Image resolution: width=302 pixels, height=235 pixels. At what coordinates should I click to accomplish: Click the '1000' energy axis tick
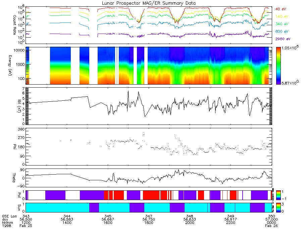pyautogui.click(x=20, y=64)
